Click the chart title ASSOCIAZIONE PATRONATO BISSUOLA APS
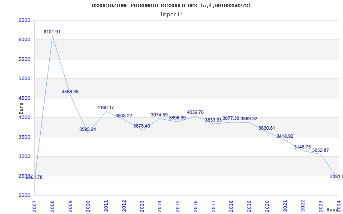Screen dimensions: 343x214 (x=171, y=6)
